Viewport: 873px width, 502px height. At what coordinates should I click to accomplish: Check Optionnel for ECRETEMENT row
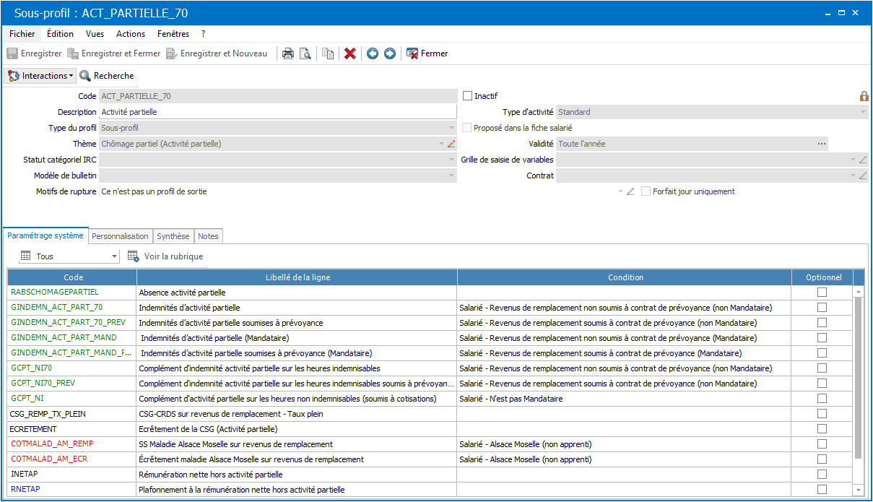click(x=822, y=429)
